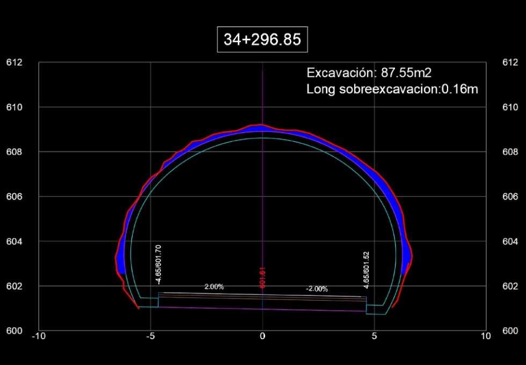This screenshot has height=365, width=526.
Task: Select the Excavación: 87.55m2 text
Action: click(x=369, y=73)
